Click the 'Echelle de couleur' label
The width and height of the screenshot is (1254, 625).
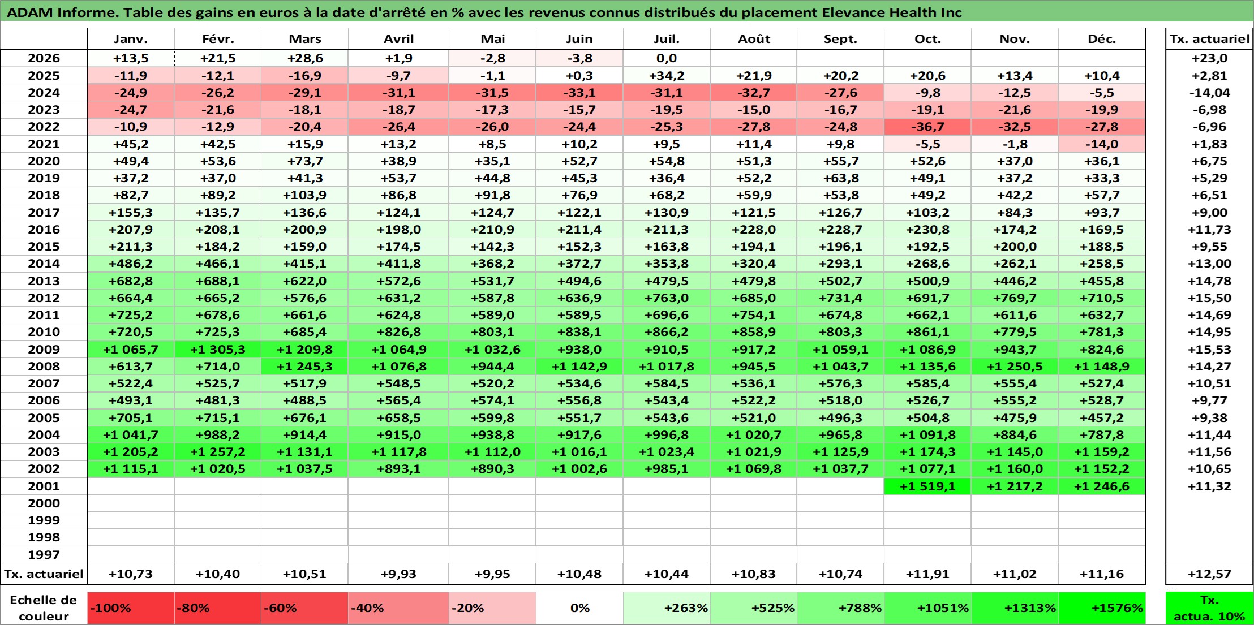(44, 608)
